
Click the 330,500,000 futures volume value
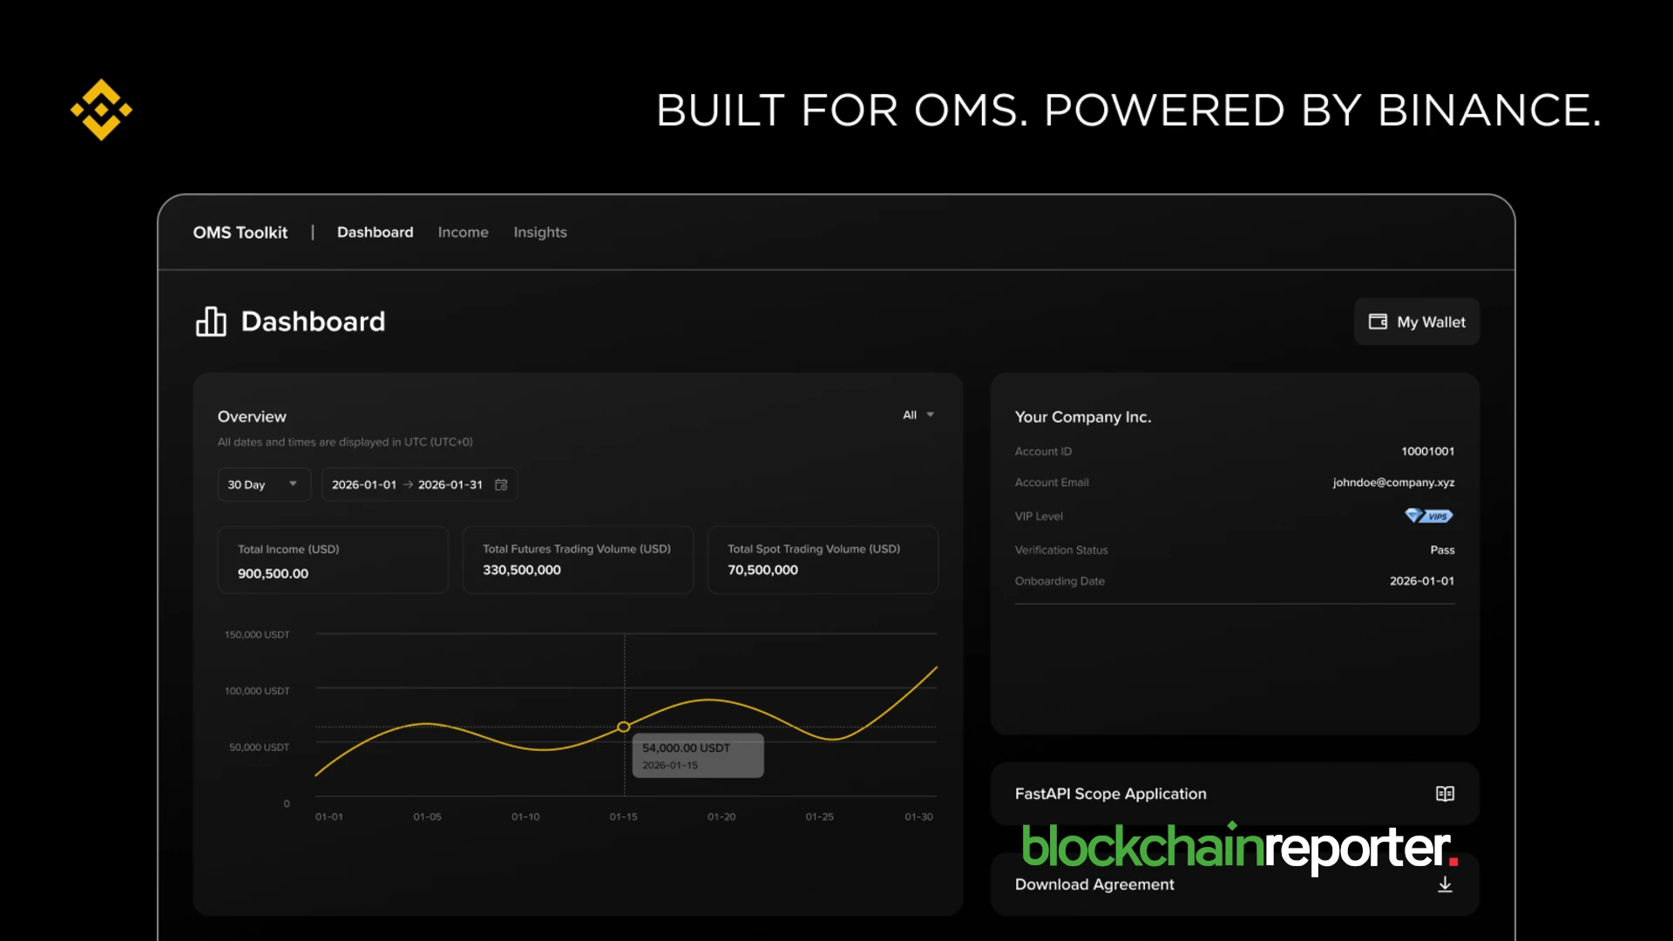pos(522,570)
